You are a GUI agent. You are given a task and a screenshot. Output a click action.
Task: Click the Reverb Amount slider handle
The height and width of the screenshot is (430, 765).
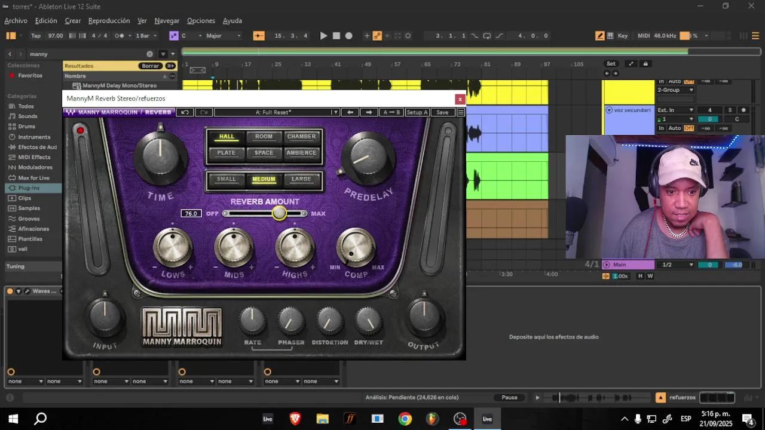279,213
